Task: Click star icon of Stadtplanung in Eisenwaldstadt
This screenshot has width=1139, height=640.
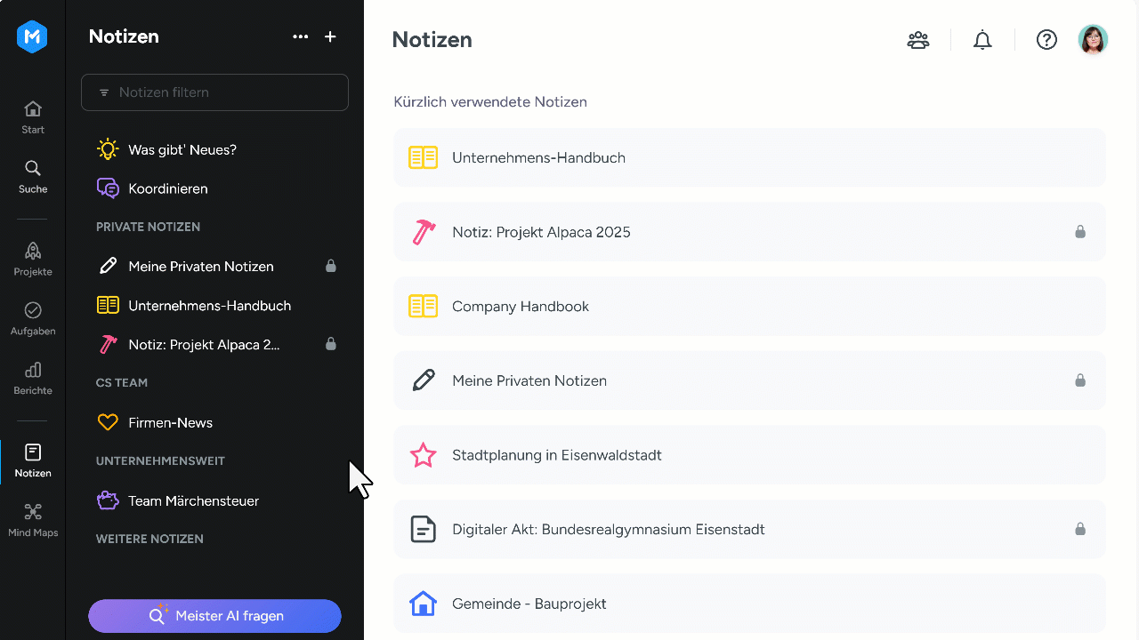Action: (x=423, y=455)
